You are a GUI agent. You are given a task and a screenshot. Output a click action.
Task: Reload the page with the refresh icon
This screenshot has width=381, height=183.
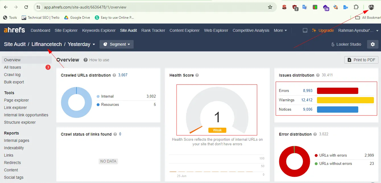pos(26,7)
